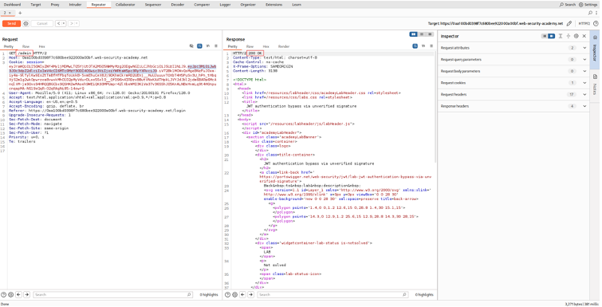This screenshot has height=307, width=602.
Task: Open the Dashboard tab
Action: pos(12,5)
